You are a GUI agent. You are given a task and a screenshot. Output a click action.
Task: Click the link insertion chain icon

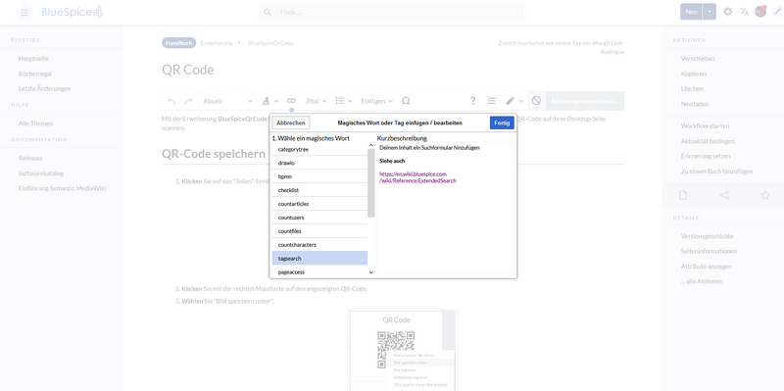point(291,101)
